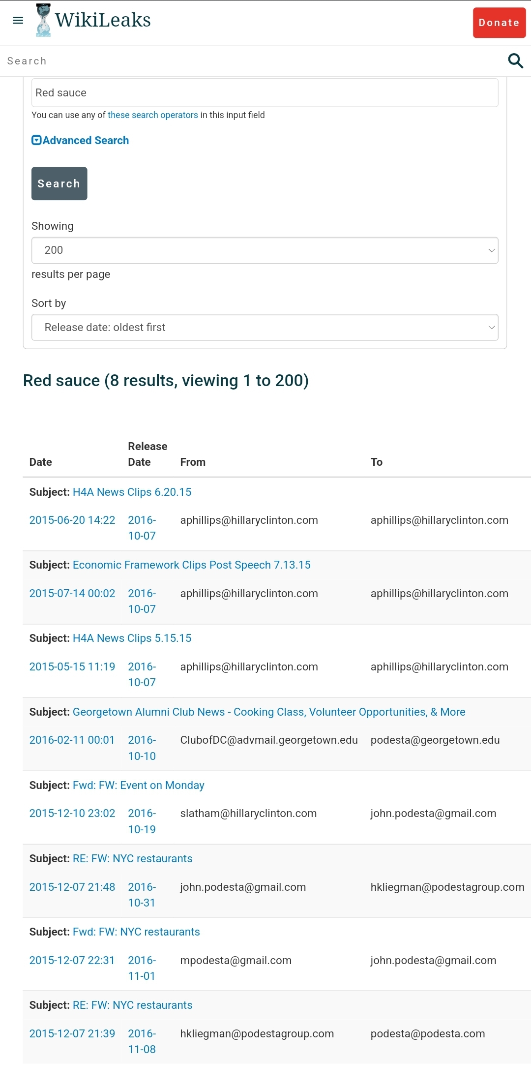Open Fwd: FW: Event on Monday email
Image resolution: width=531 pixels, height=1089 pixels.
point(138,785)
